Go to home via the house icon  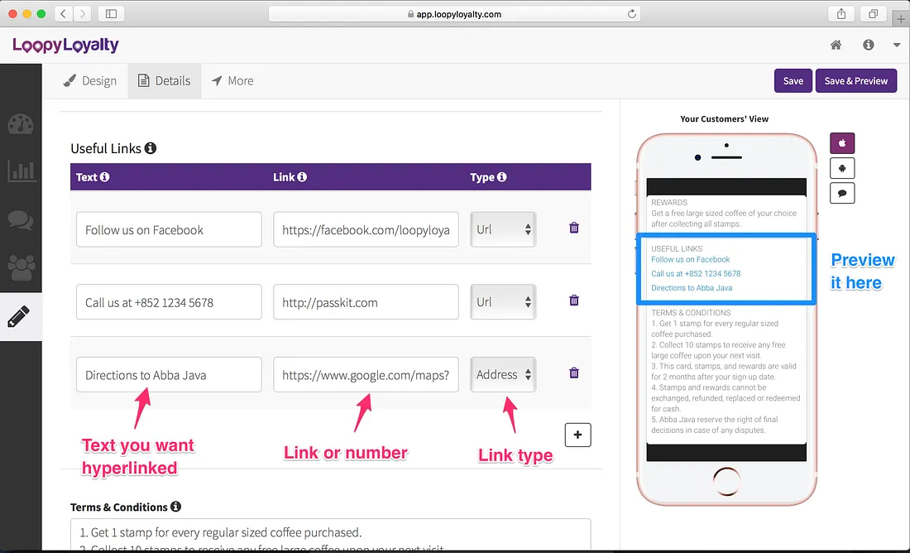[x=836, y=45]
